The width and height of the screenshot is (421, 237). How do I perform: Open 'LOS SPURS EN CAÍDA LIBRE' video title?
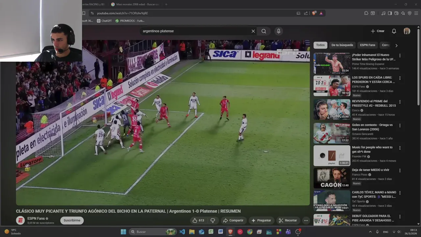coord(374,80)
